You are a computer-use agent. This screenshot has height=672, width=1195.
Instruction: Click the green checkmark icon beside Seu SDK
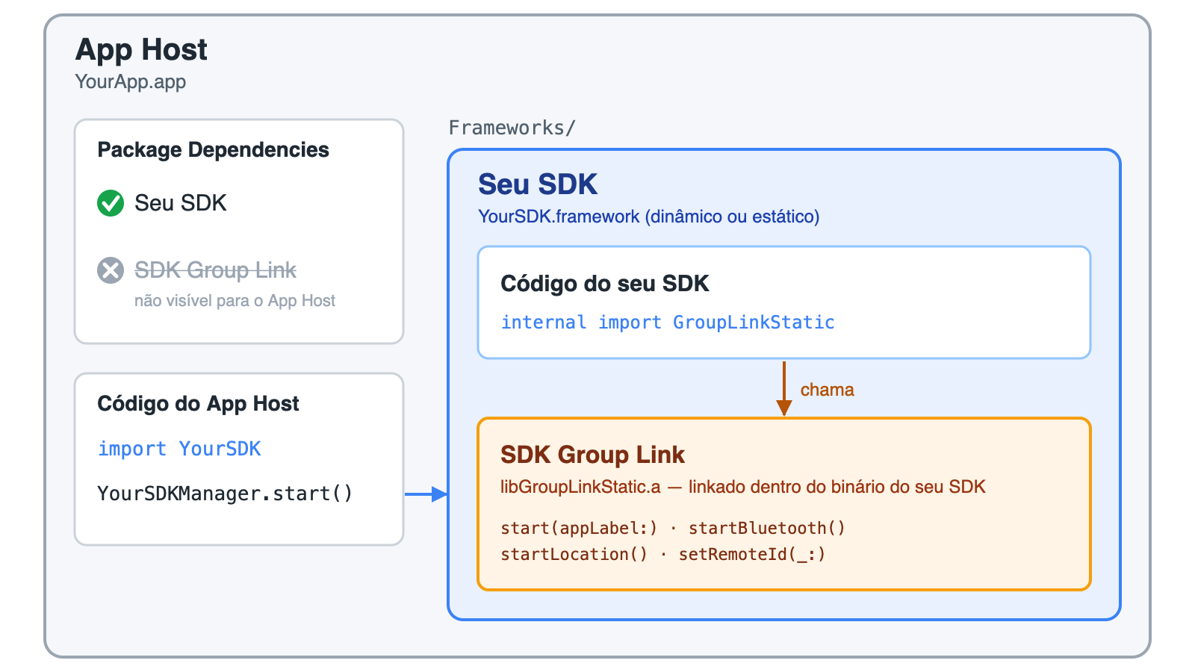(x=111, y=203)
